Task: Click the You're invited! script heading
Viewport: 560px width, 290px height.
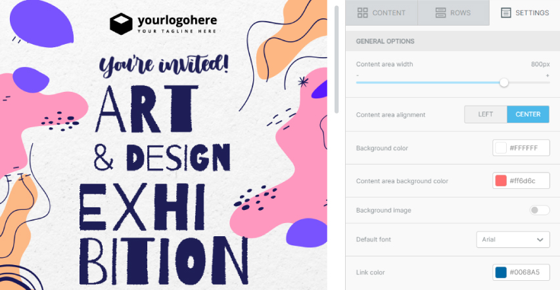Action: 164,65
